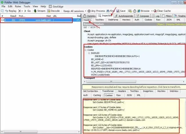Toggle Decode mode
Viewport: 186px width, 134px height.
tap(53, 11)
